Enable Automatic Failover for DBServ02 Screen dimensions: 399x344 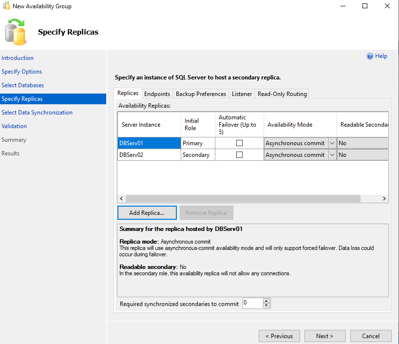point(239,155)
